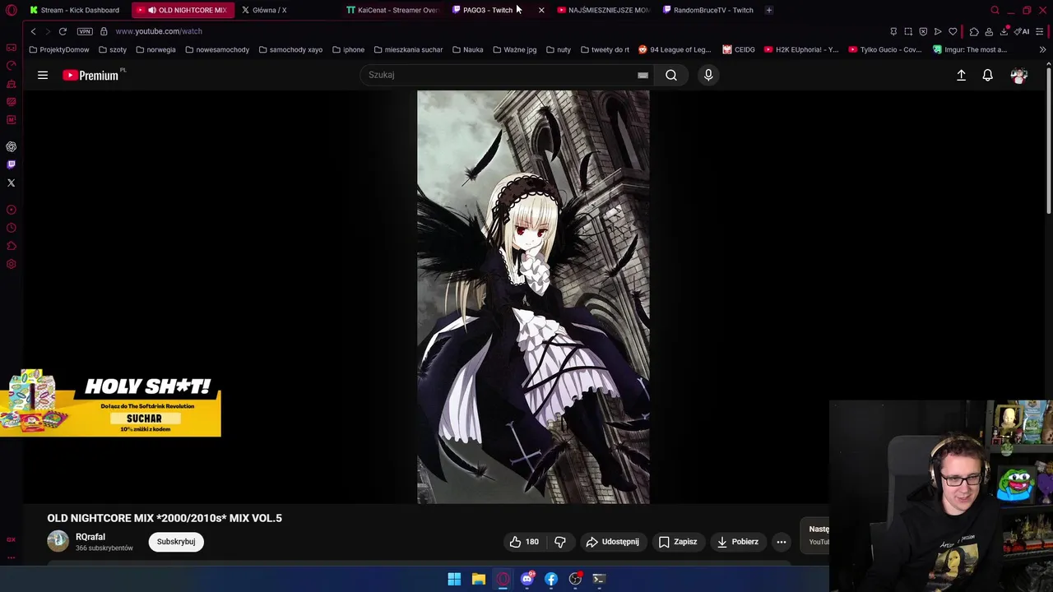Show YouTube notifications bell

tap(988, 75)
